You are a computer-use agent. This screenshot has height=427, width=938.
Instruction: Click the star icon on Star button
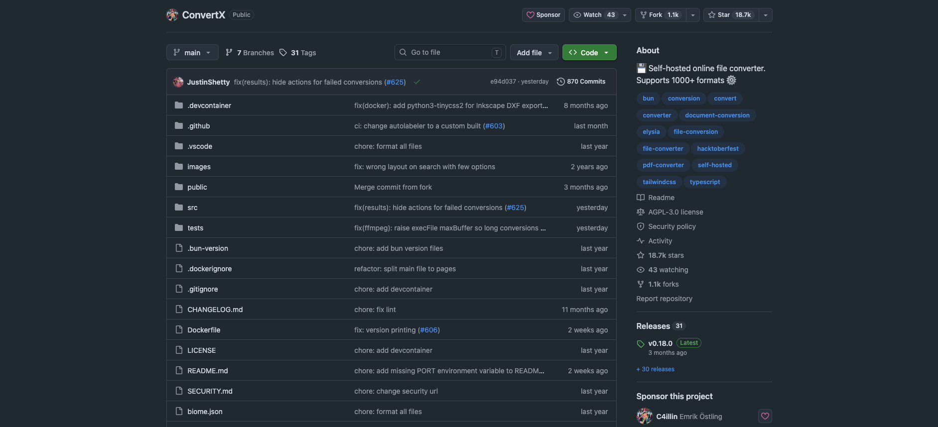pos(712,15)
